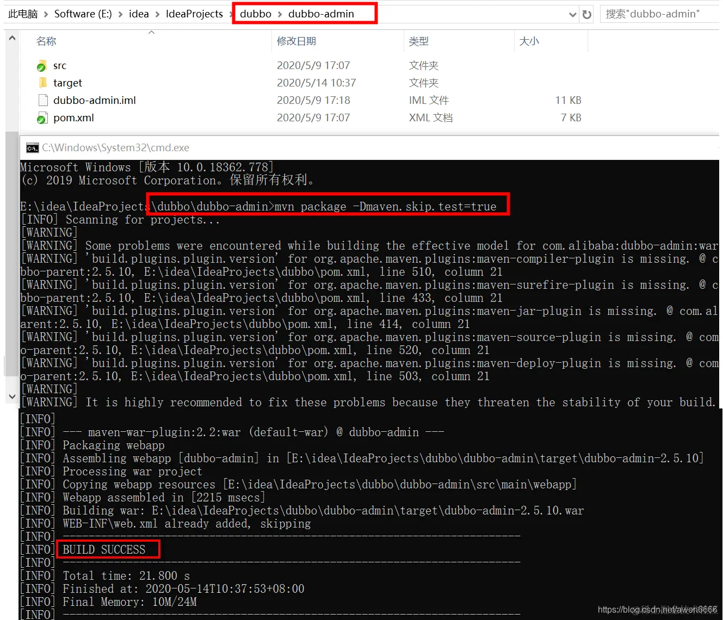Expand the 此电脑 breadcrumb chevron
The image size is (723, 620).
[46, 14]
